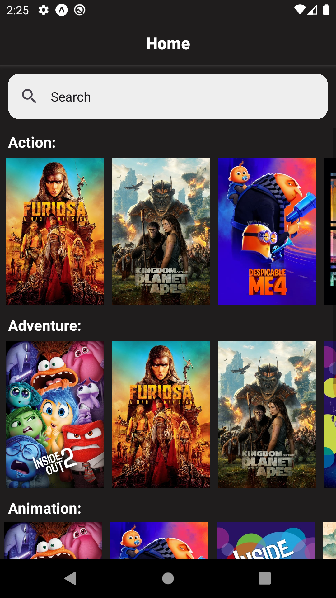Image resolution: width=336 pixels, height=598 pixels.
Task: Open Furiosa poster in Action row
Action: click(x=54, y=231)
